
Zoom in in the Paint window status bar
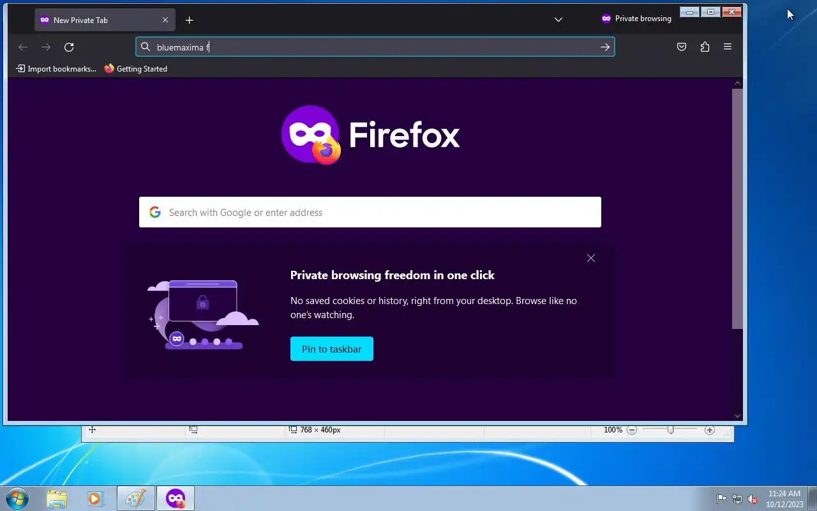(709, 430)
